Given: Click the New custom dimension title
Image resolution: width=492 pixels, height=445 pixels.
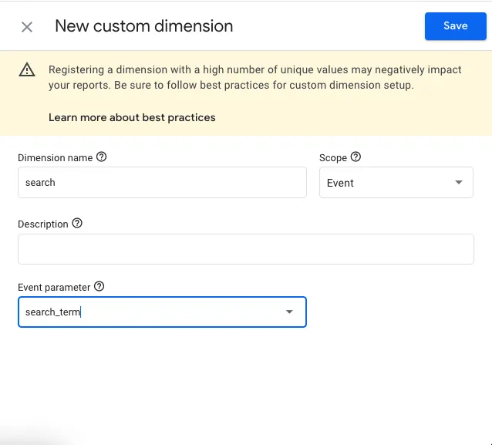Looking at the screenshot, I should (143, 27).
